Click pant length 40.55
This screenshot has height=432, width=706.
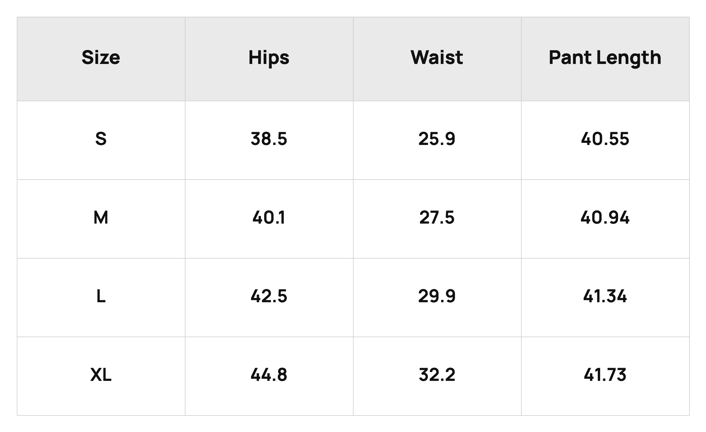tap(605, 140)
